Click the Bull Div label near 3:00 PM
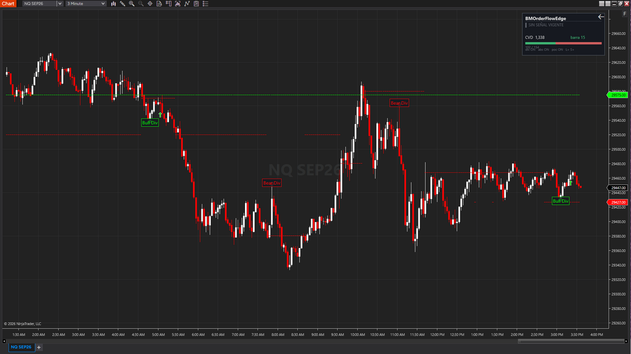Viewport: 631px width, 354px height. (x=561, y=201)
